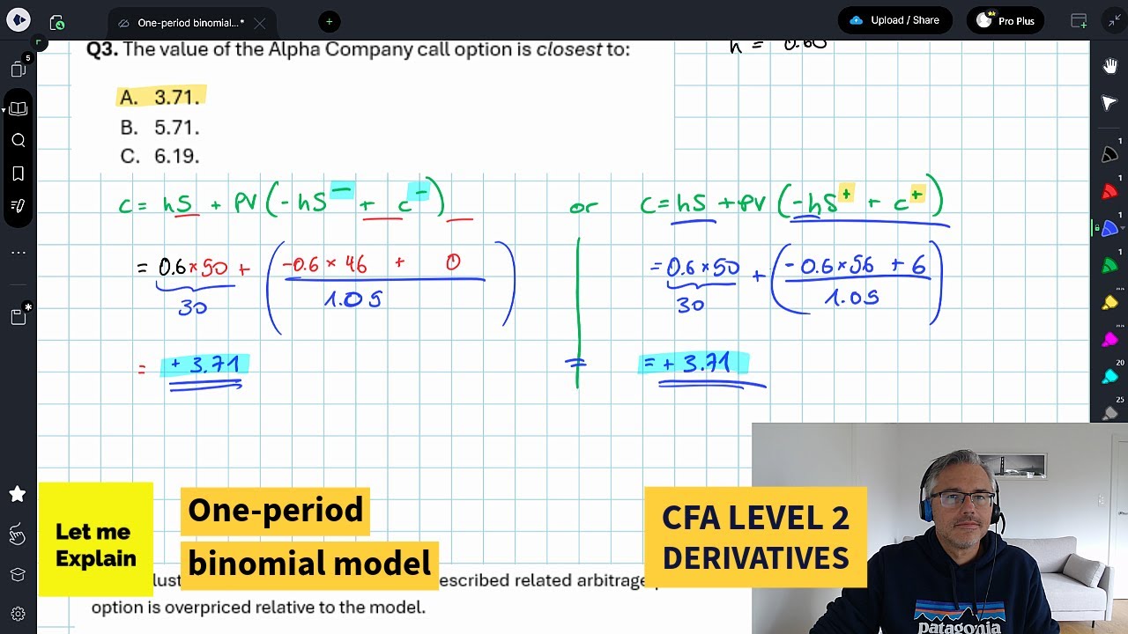Image resolution: width=1128 pixels, height=634 pixels.
Task: Select the yellow highlighter tool
Action: [x=1109, y=303]
